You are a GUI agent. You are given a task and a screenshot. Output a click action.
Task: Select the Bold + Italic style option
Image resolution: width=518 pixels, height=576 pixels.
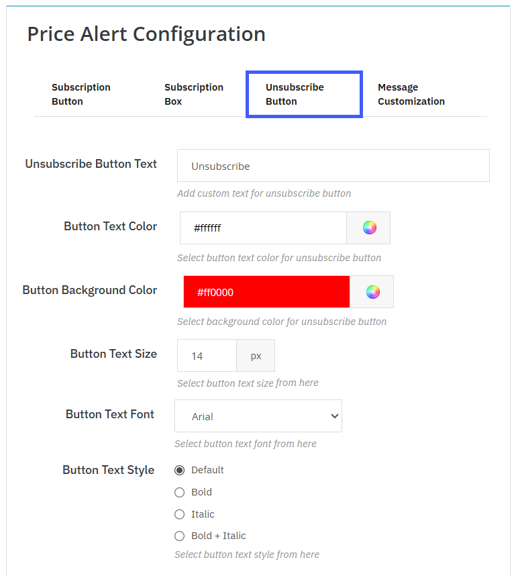coord(179,536)
